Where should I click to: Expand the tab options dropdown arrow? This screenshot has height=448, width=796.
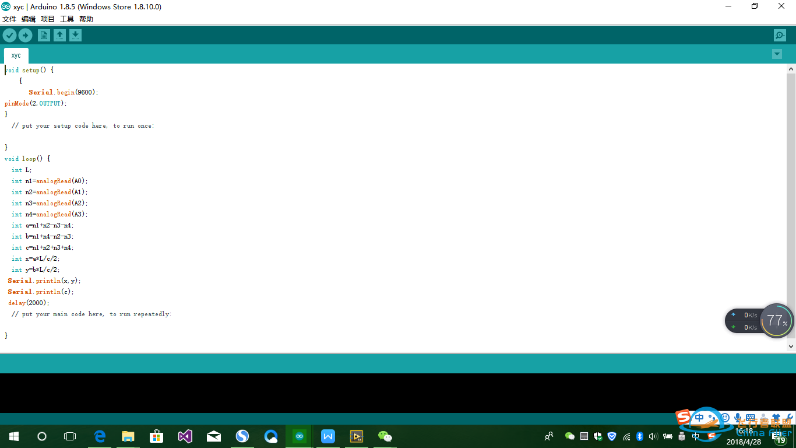pyautogui.click(x=777, y=54)
